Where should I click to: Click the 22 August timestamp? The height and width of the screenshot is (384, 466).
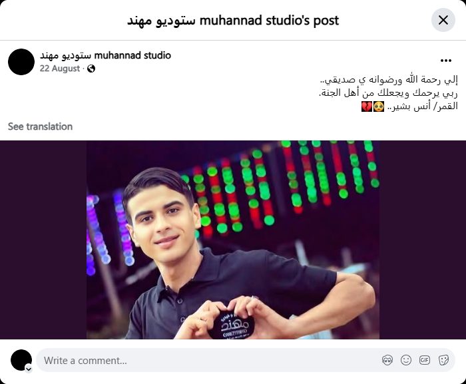tap(60, 69)
